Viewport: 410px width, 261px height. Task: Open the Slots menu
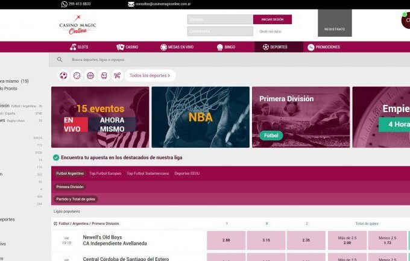click(78, 47)
